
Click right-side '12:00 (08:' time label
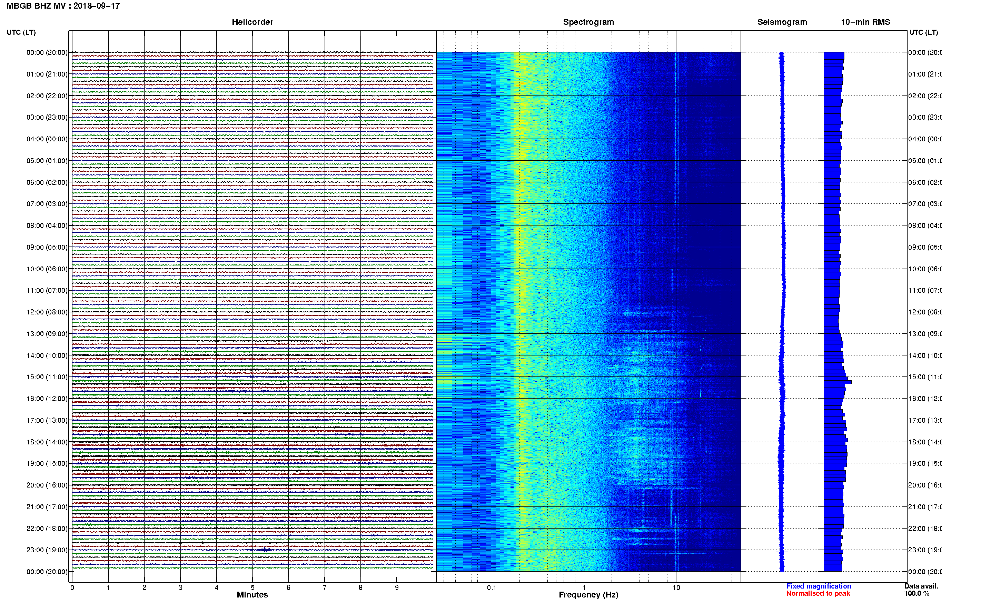click(x=925, y=312)
